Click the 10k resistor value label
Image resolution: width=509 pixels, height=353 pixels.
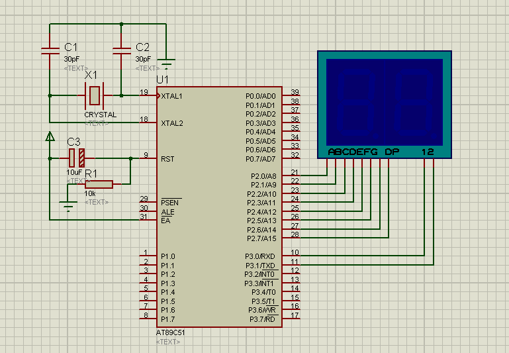click(x=90, y=193)
